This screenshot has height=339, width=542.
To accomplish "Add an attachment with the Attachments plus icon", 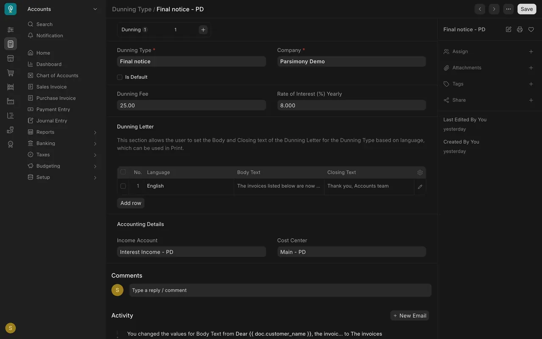I will [531, 68].
